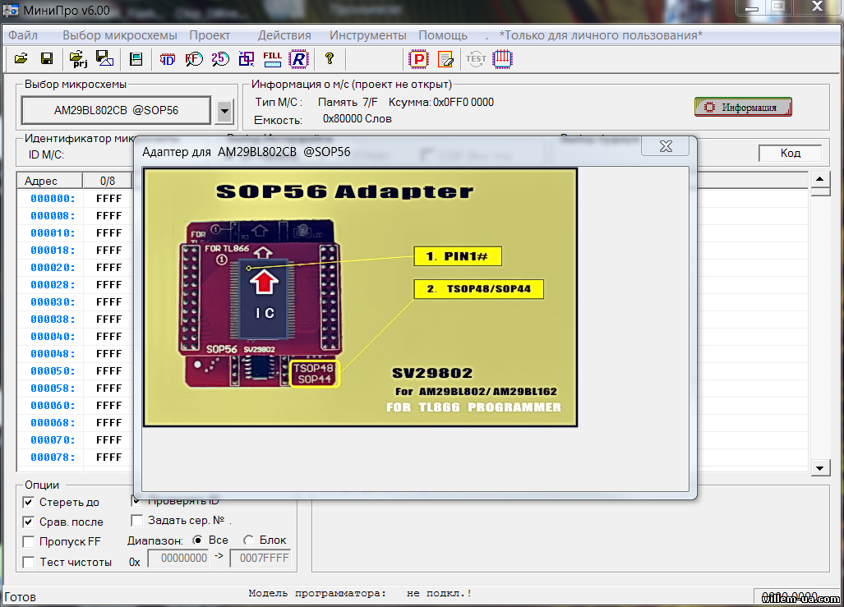844x607 pixels.
Task: Click the yellow question mark help icon
Action: click(x=330, y=58)
